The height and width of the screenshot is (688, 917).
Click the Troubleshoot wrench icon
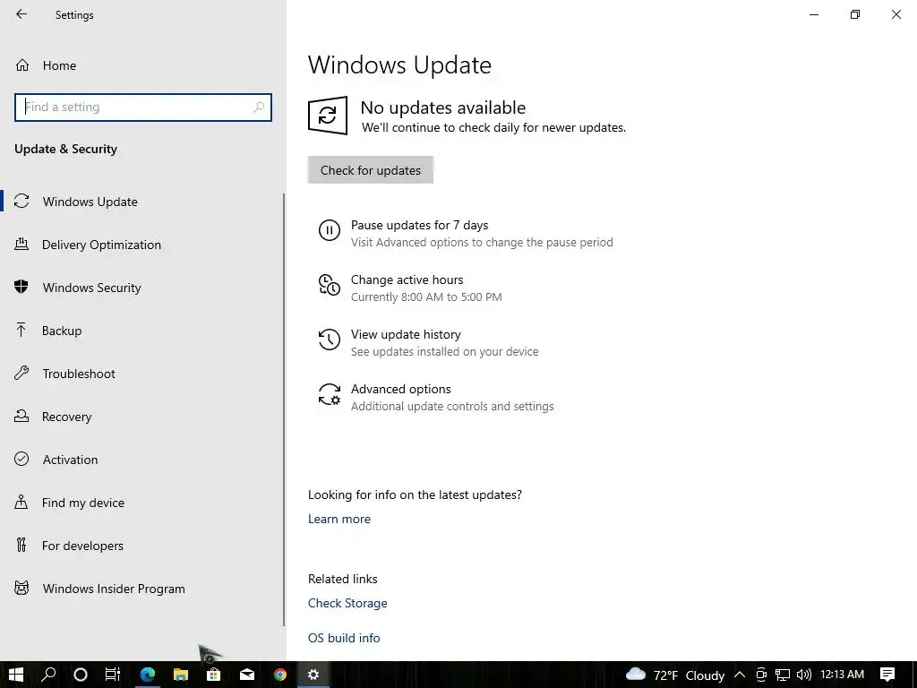pyautogui.click(x=21, y=374)
